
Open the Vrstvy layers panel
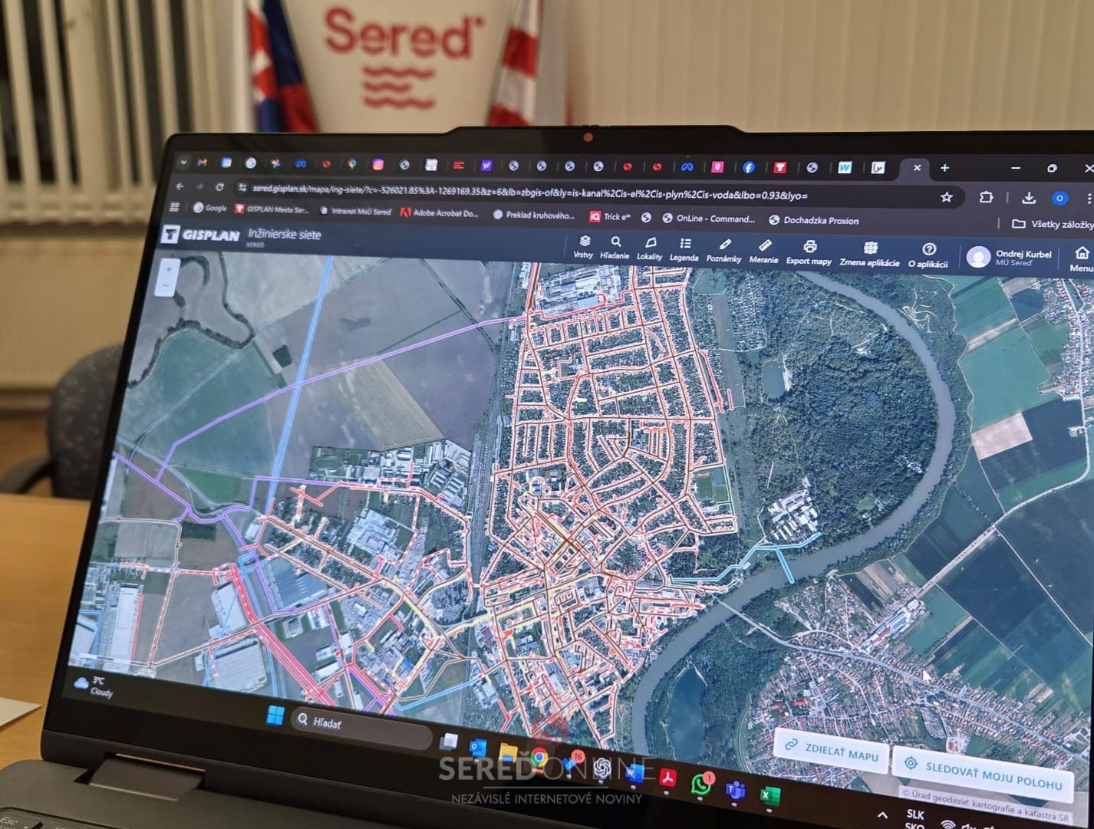coord(584,245)
